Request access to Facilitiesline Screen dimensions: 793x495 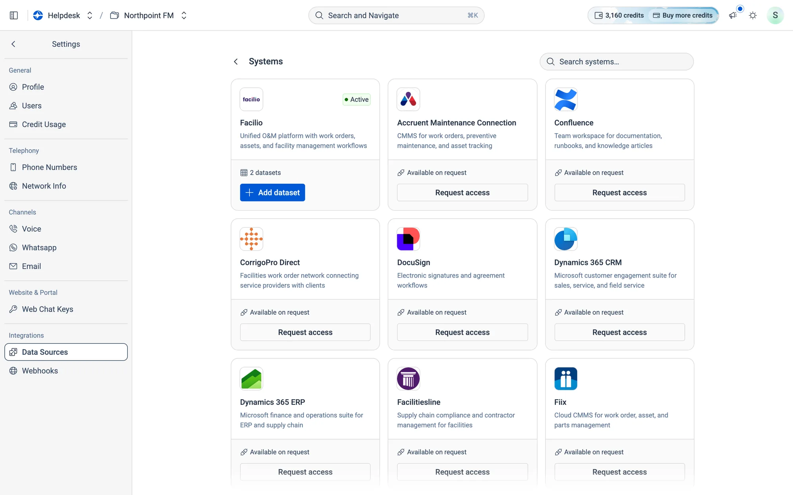(462, 472)
